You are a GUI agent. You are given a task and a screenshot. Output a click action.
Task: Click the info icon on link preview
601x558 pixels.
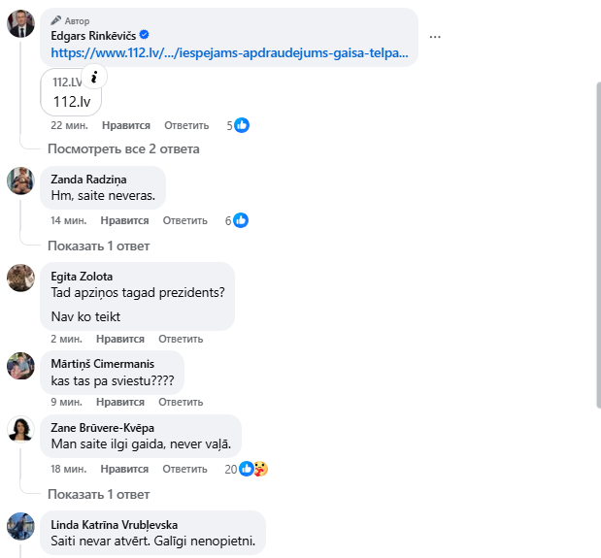[x=94, y=78]
